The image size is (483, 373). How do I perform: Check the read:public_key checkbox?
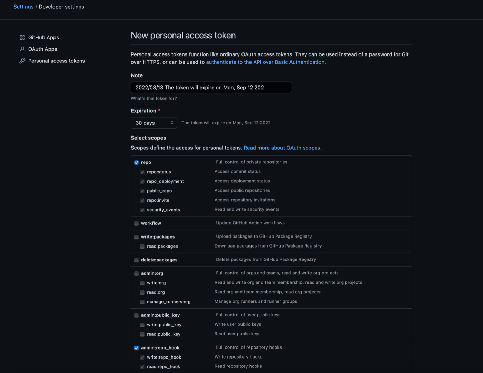click(x=142, y=334)
